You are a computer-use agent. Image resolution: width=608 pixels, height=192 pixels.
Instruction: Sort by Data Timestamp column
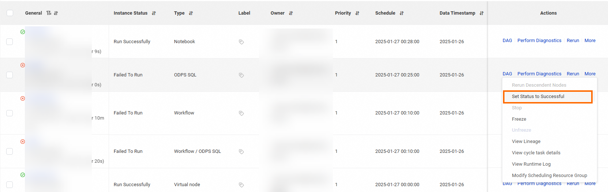point(481,13)
